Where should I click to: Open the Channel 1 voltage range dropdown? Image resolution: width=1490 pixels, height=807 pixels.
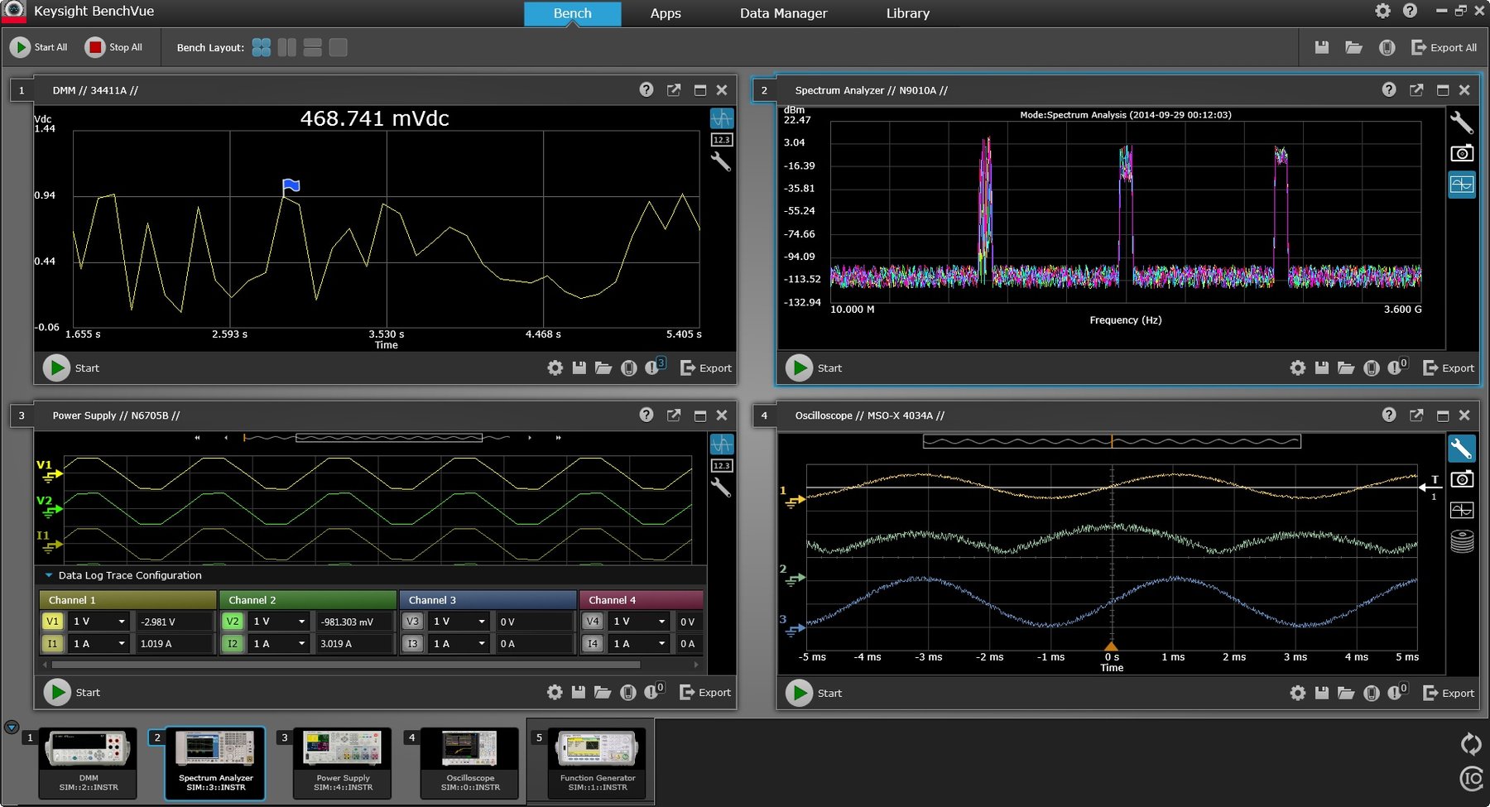[99, 621]
